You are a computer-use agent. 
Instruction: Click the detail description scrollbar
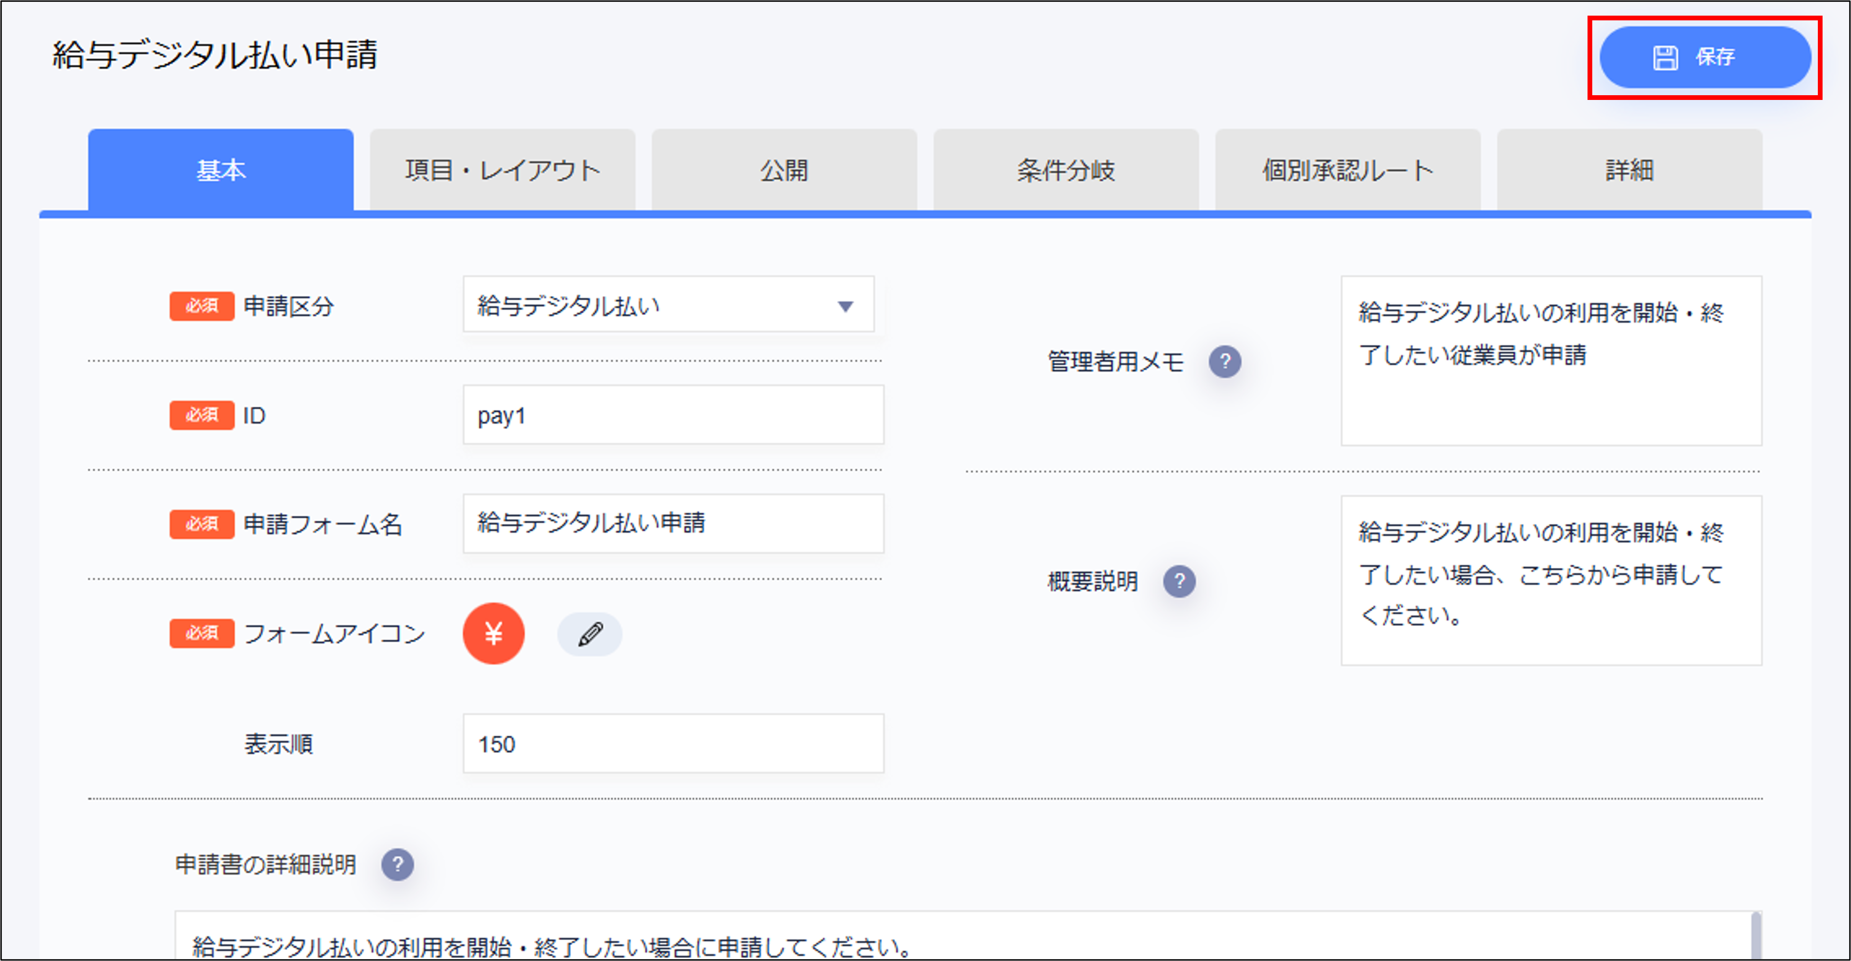[1756, 936]
